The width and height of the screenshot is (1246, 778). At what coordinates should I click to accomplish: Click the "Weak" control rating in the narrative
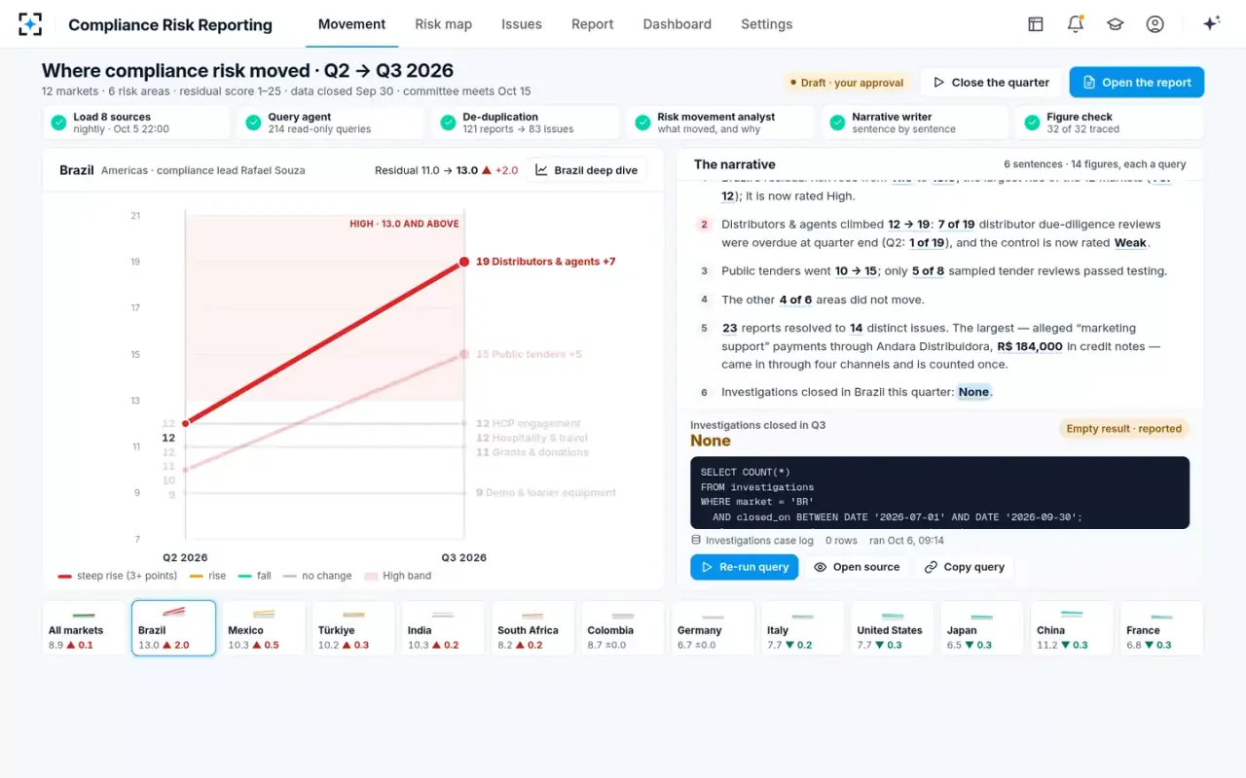pos(1131,243)
